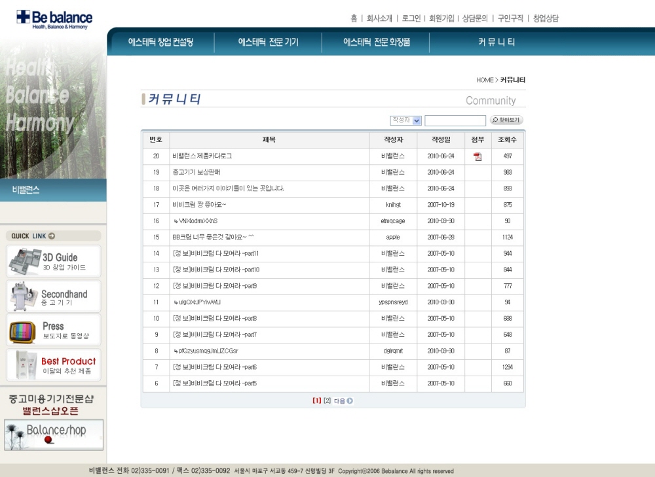Click the QUICK LINK arrow icon
This screenshot has height=477, width=655.
pyautogui.click(x=52, y=236)
